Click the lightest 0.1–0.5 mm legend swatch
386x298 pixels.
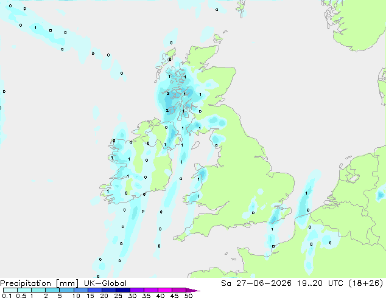(x=10, y=290)
